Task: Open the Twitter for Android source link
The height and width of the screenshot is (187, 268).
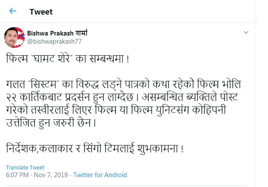Action: (x=100, y=175)
